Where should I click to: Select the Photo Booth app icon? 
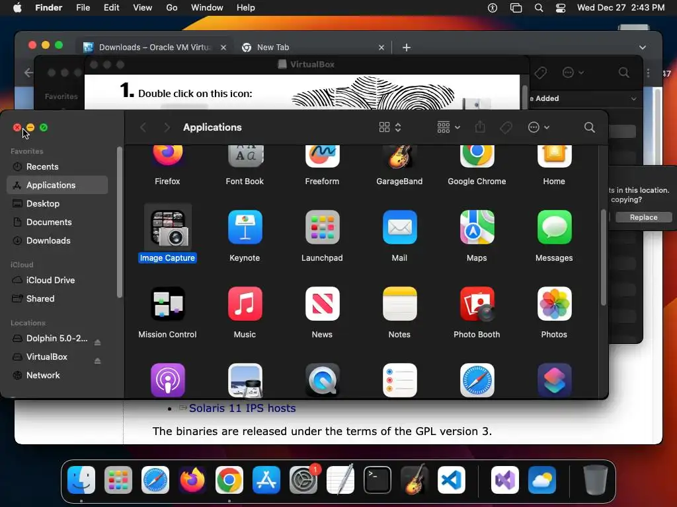click(x=477, y=304)
